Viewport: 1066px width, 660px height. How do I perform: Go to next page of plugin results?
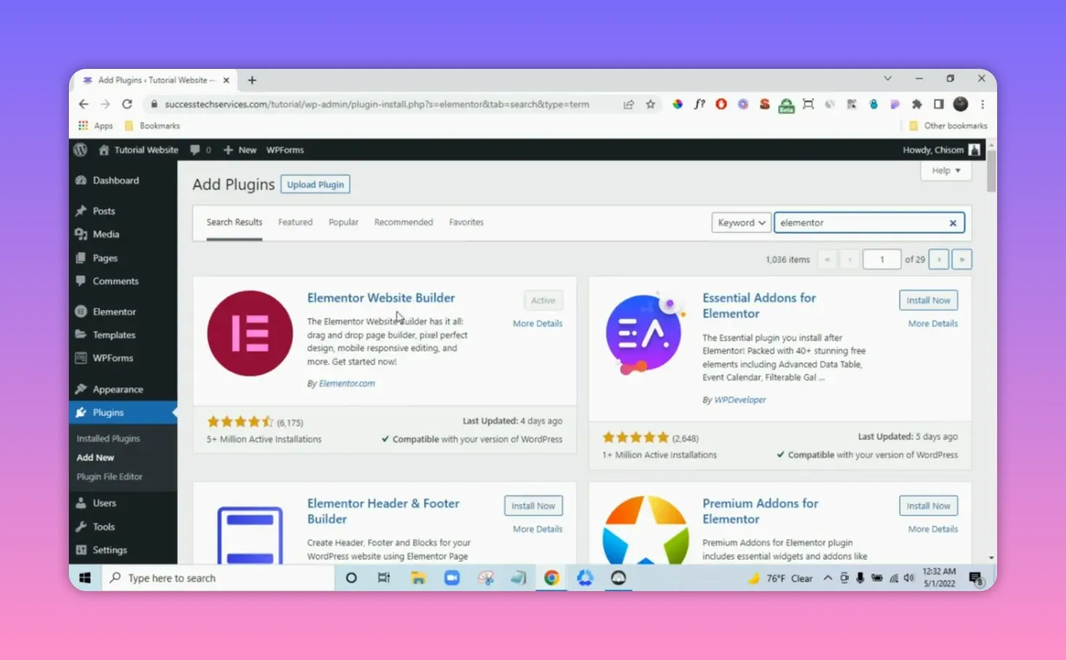[x=939, y=260]
